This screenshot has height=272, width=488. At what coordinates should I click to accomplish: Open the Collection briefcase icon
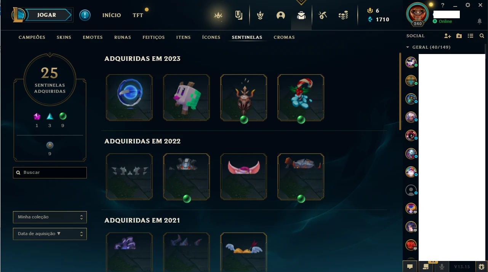[301, 16]
